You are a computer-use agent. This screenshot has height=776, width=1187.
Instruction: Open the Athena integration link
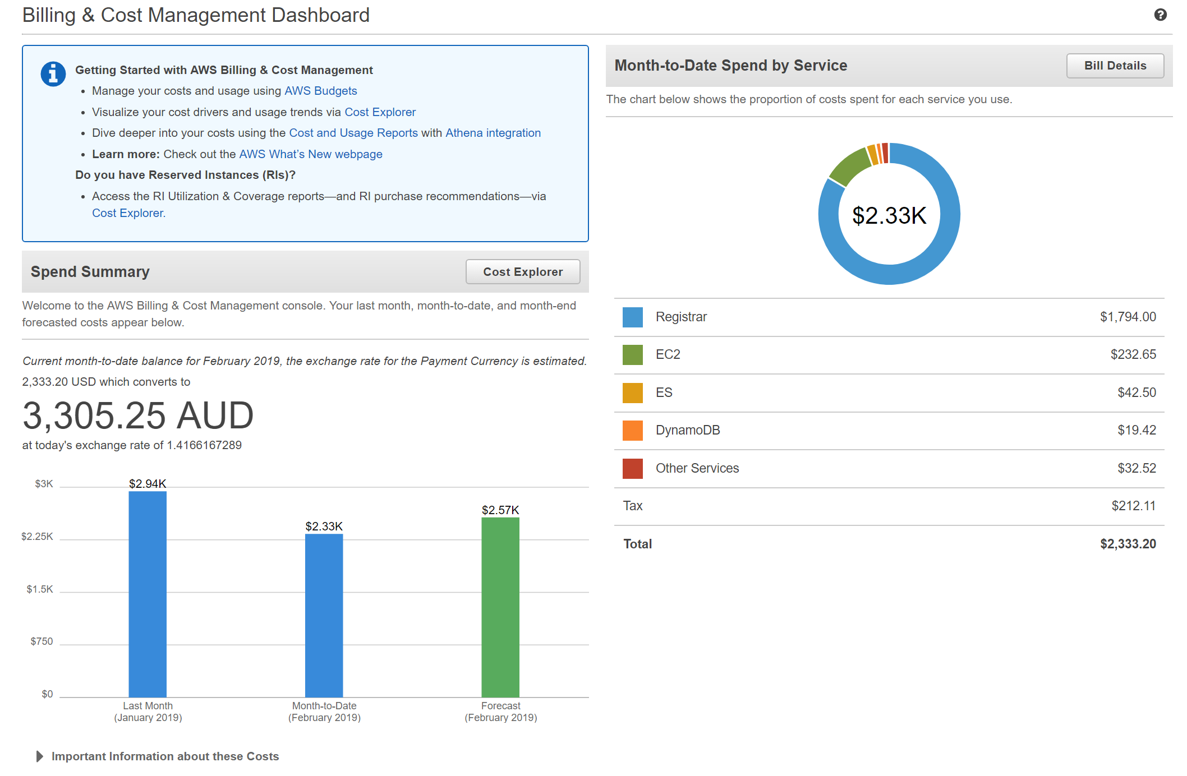pos(493,133)
